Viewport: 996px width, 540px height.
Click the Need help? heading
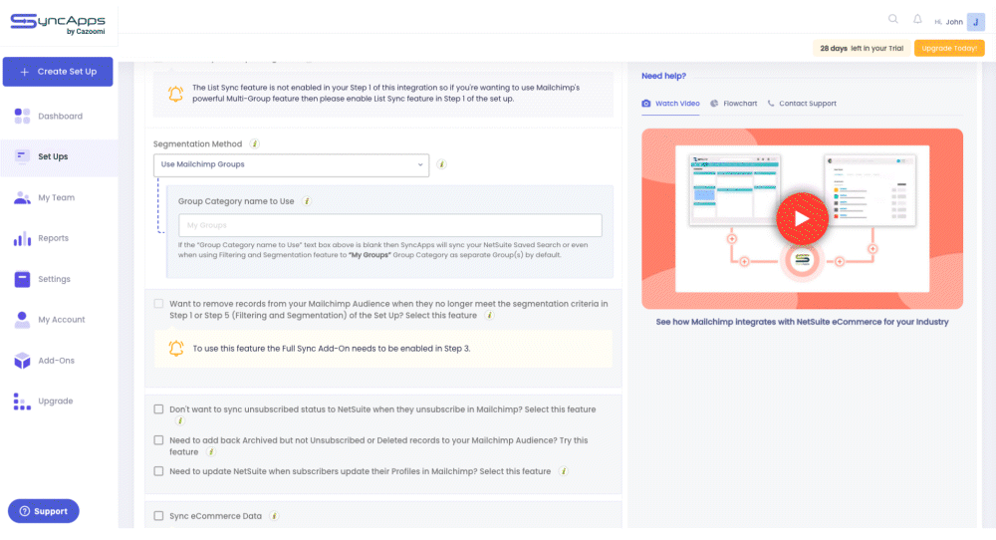coord(663,76)
